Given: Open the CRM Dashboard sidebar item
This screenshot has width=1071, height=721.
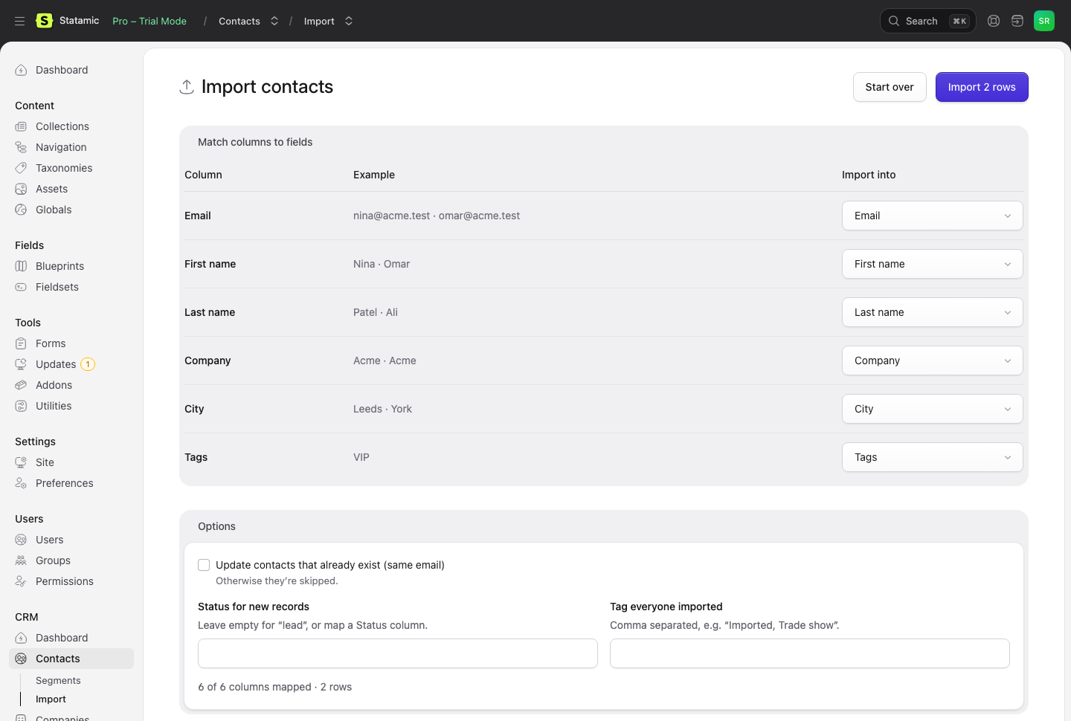Looking at the screenshot, I should point(62,638).
